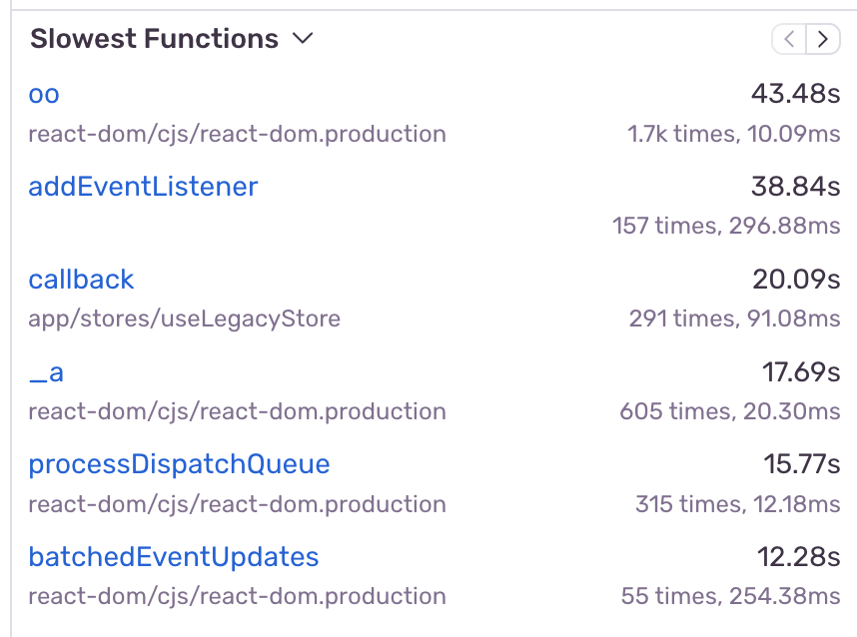Image resolution: width=857 pixels, height=637 pixels.
Task: Open the addEventListener function
Action: 143,186
